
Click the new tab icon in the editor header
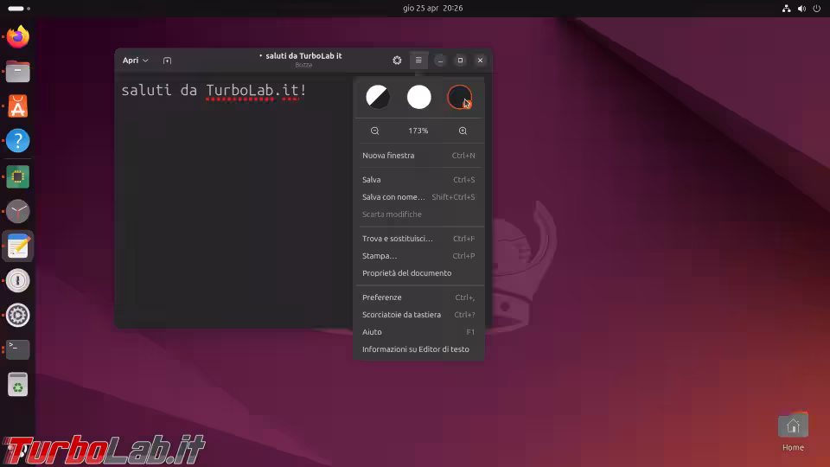[167, 61]
